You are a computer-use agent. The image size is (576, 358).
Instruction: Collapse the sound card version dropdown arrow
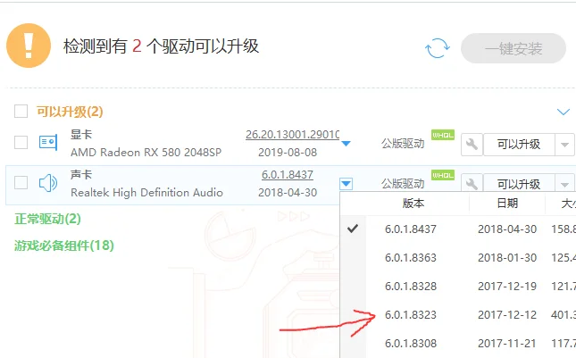(x=346, y=183)
